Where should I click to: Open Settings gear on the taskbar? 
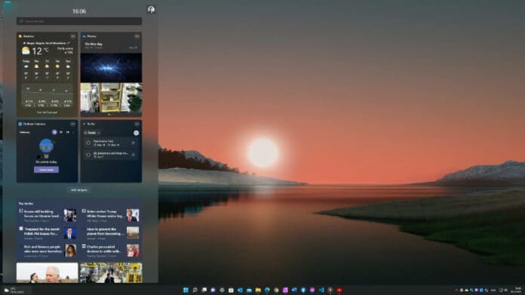coord(222,290)
